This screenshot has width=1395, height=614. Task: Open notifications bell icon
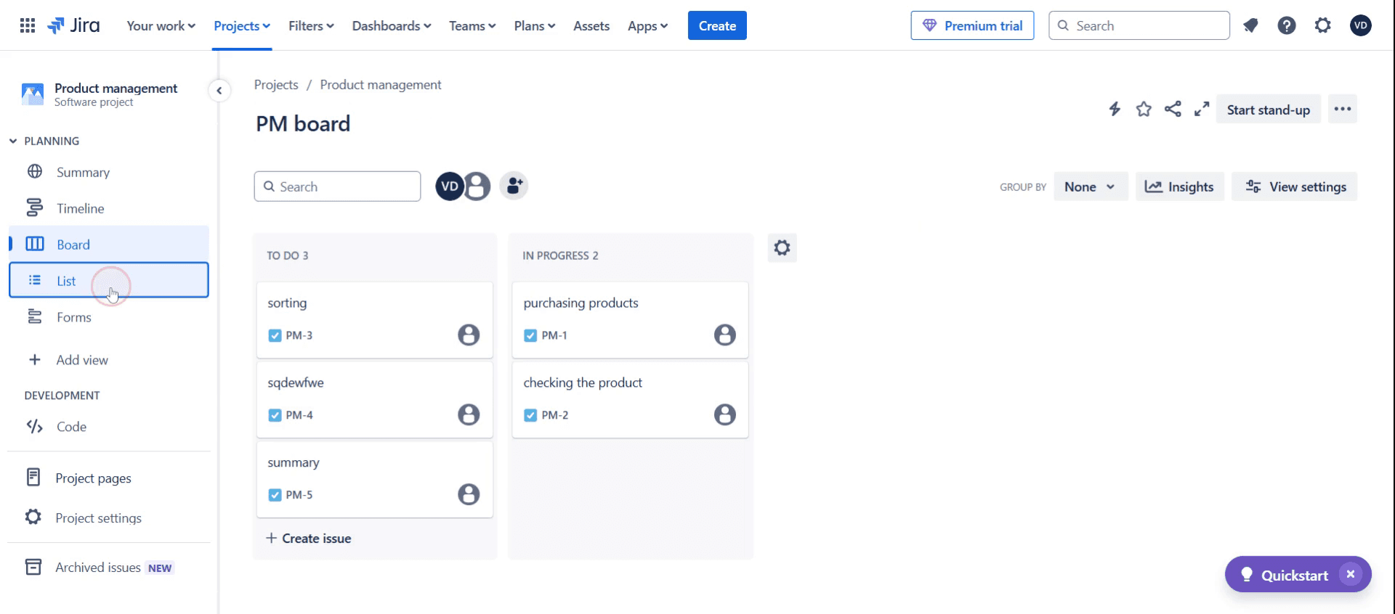(x=1250, y=26)
